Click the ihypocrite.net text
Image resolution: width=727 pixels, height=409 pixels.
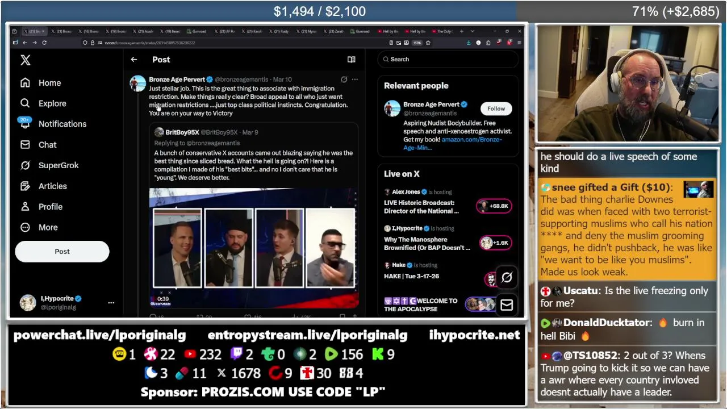474,335
